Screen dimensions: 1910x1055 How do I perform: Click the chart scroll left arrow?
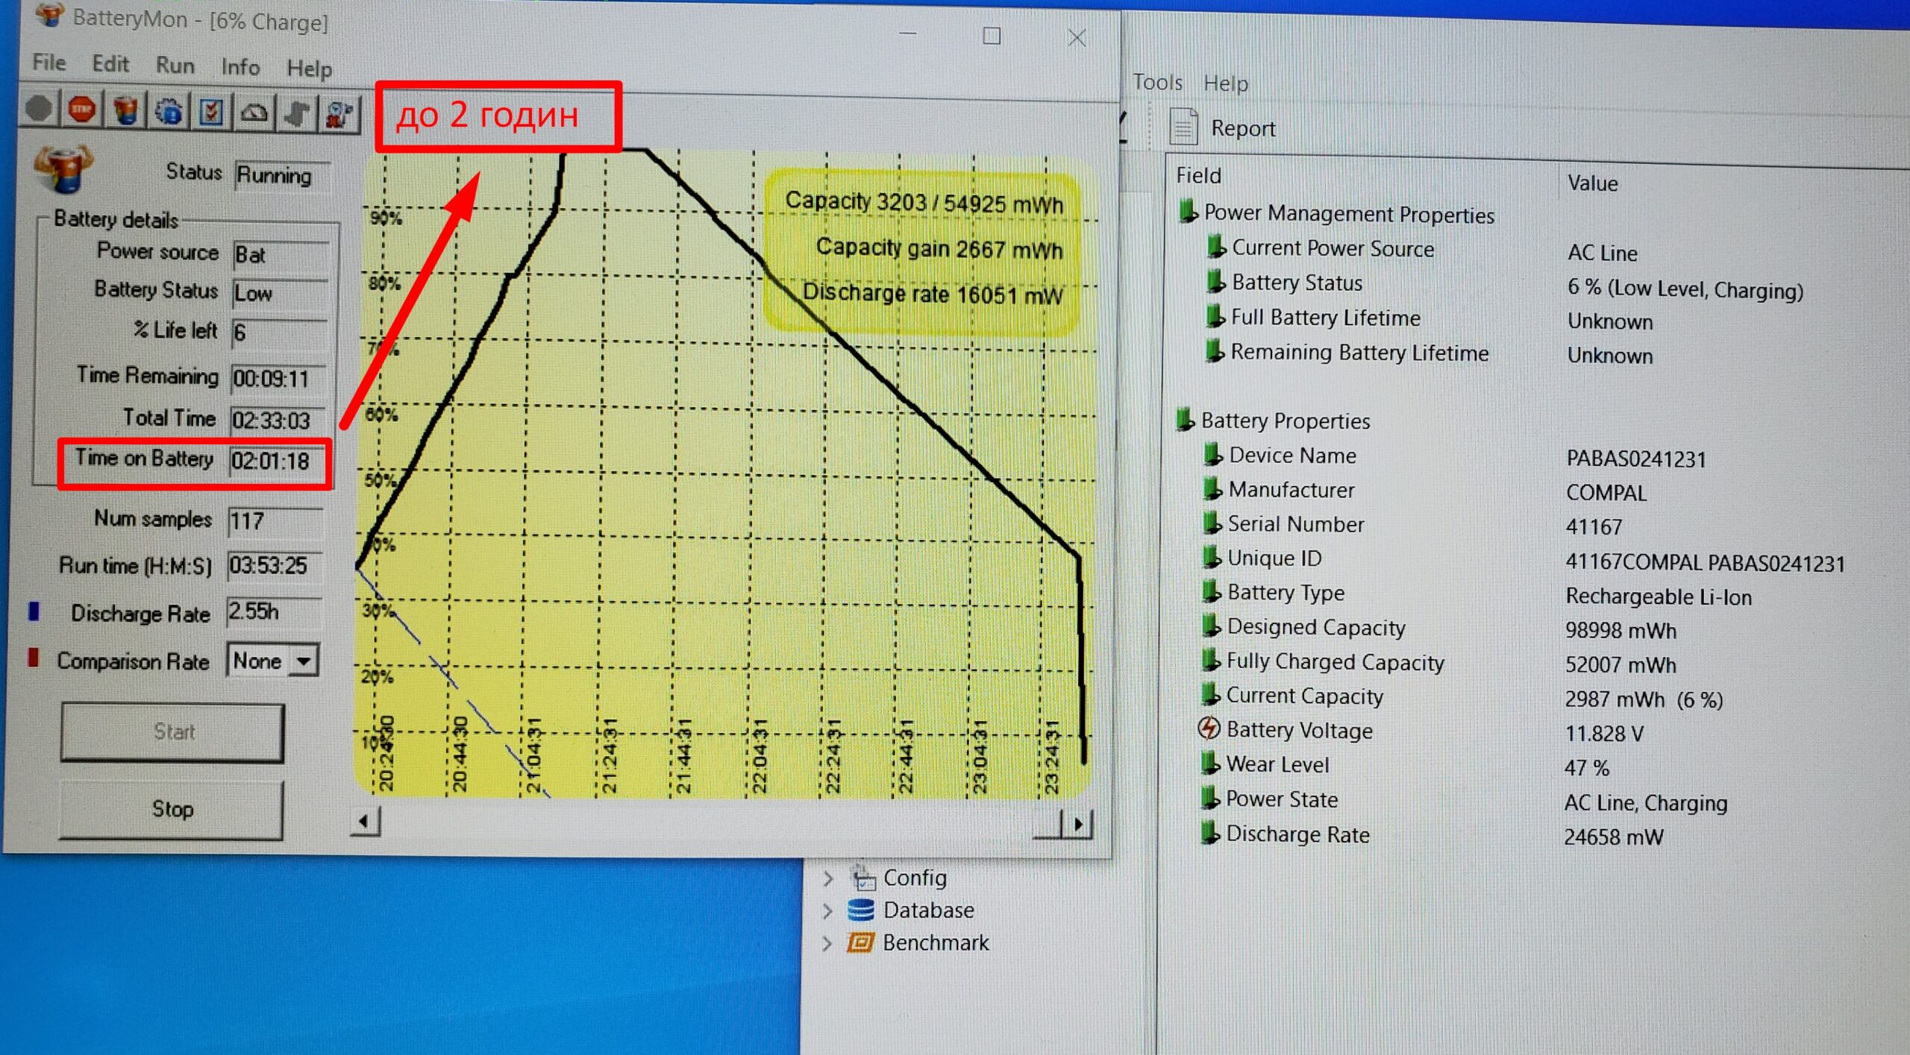click(365, 822)
